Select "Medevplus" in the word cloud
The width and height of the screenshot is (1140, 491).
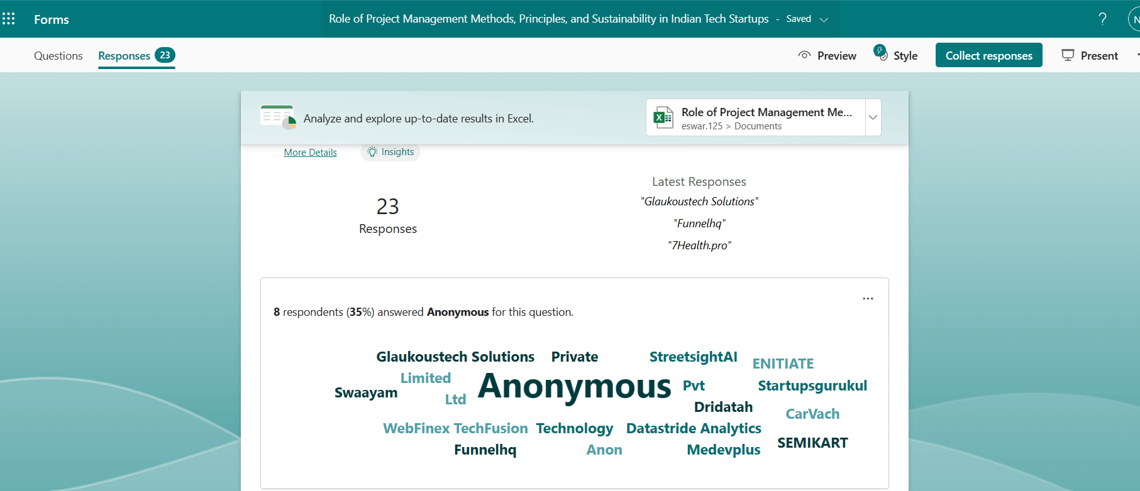point(723,450)
